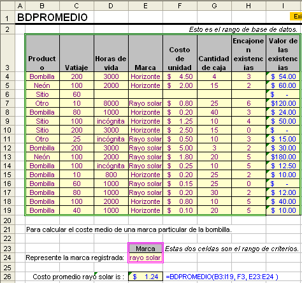
Task: Select column F header
Action: point(180,6)
